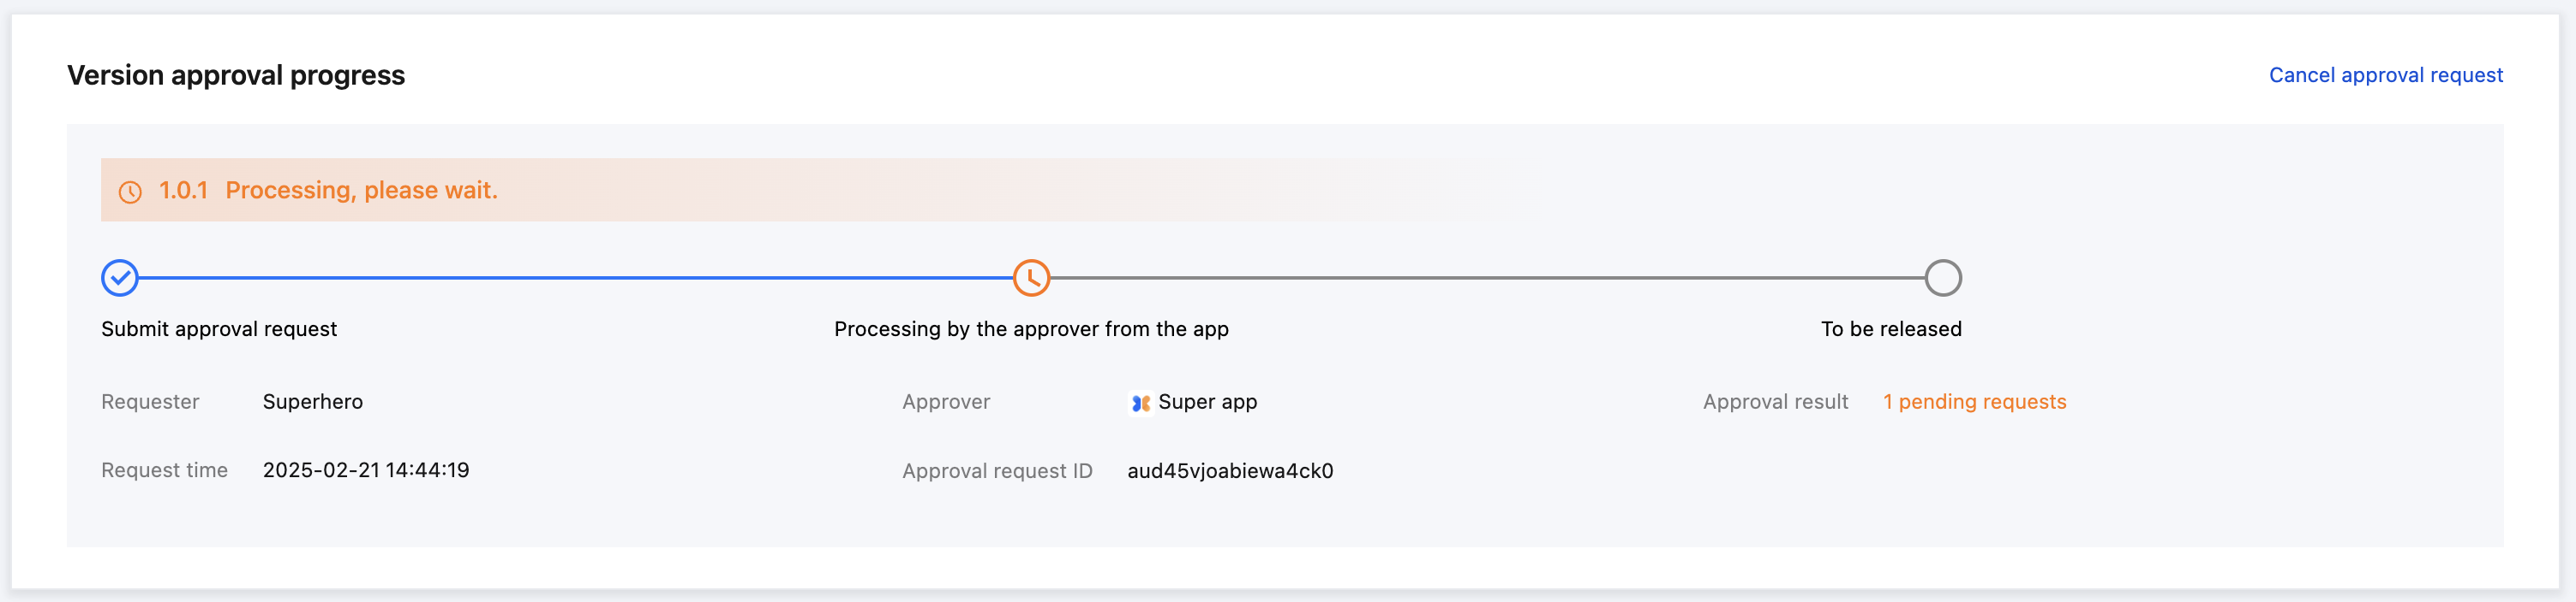The image size is (2576, 602).
Task: Click the blue checkmark step icon
Action: coord(120,278)
